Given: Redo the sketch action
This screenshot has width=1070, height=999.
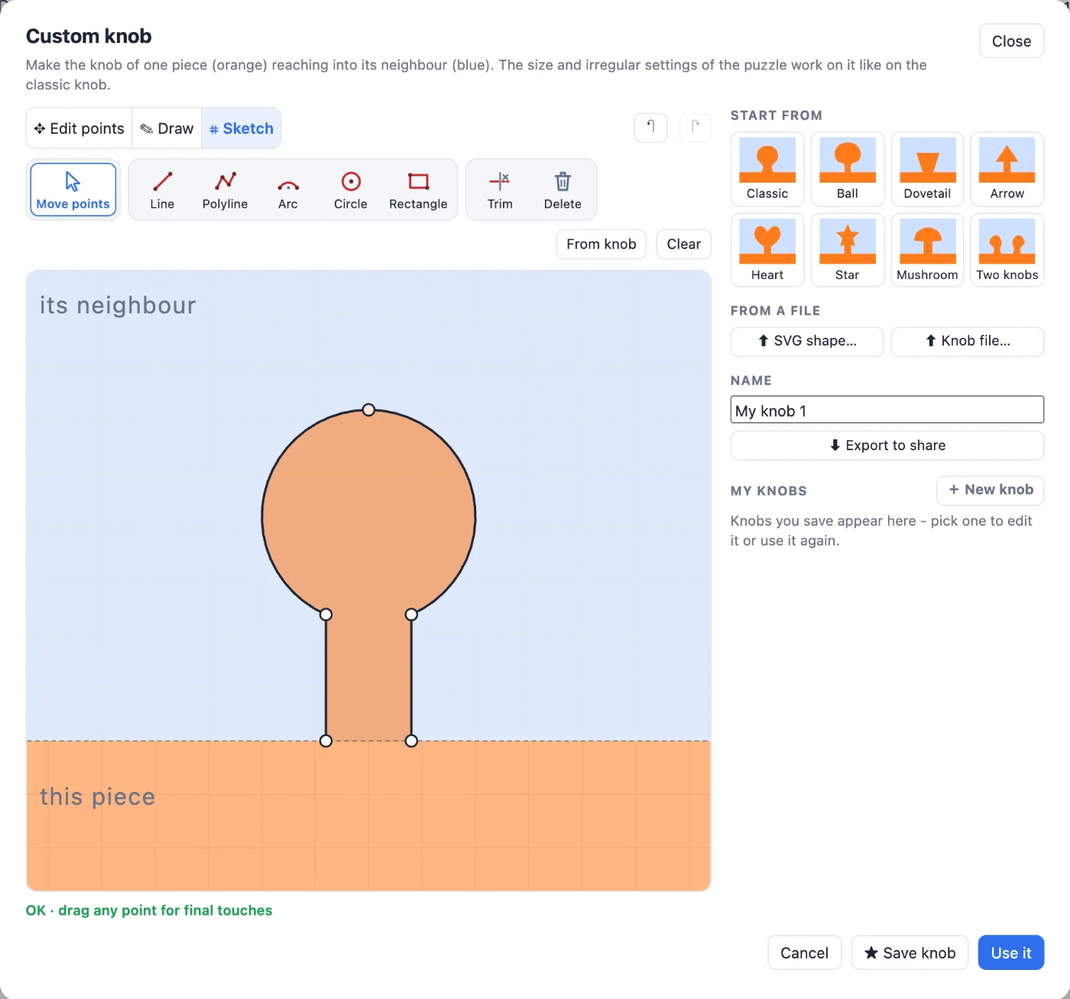Looking at the screenshot, I should pyautogui.click(x=695, y=128).
